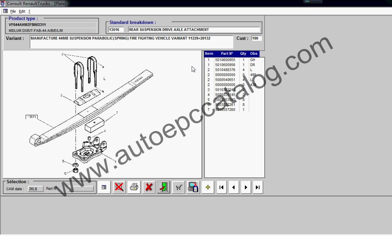The width and height of the screenshot is (392, 236).
Task: Click the application icon in the title bar
Action: click(3, 3)
